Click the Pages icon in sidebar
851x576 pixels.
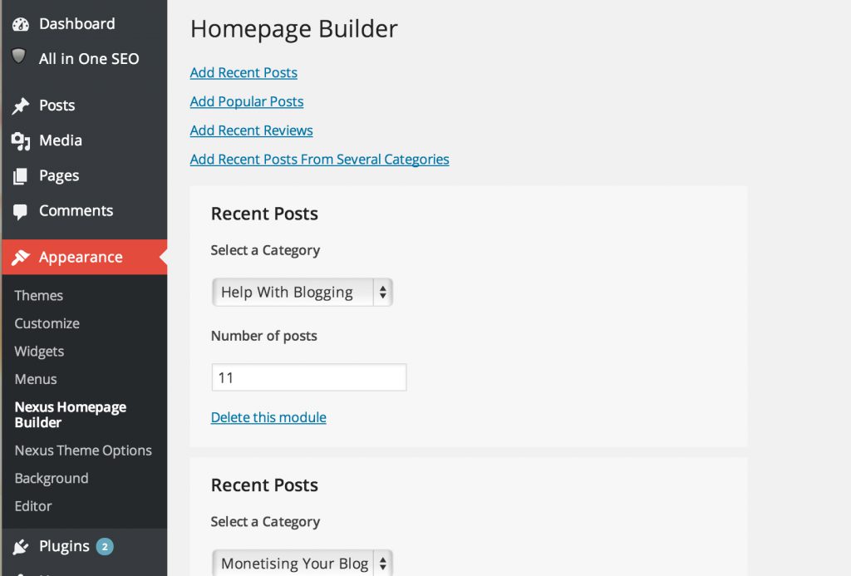[20, 176]
